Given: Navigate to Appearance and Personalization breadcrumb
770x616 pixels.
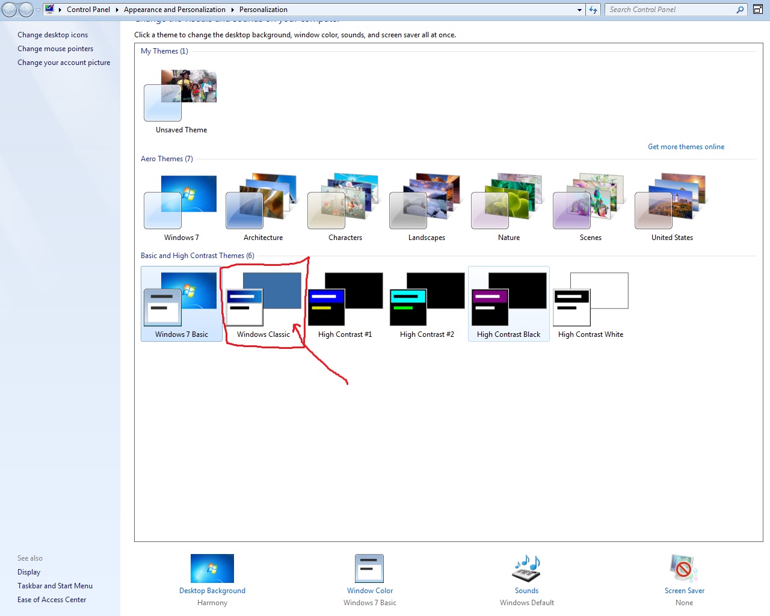Looking at the screenshot, I should (174, 9).
